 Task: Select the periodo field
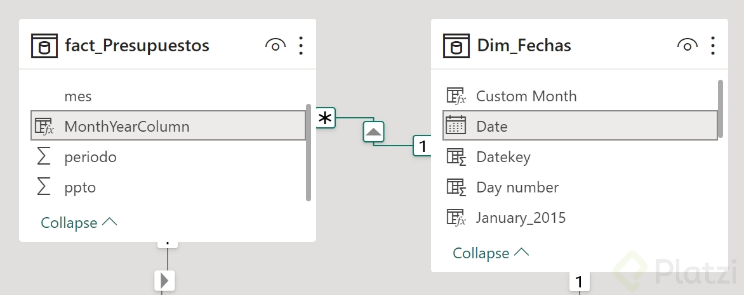click(168, 157)
